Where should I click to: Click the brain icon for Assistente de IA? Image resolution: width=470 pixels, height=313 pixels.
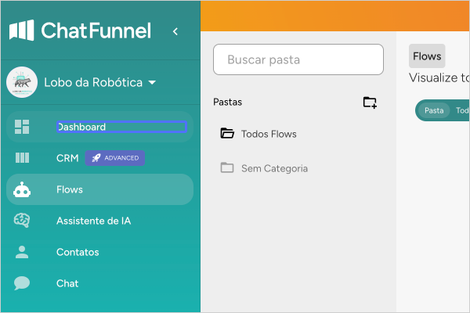pyautogui.click(x=22, y=220)
